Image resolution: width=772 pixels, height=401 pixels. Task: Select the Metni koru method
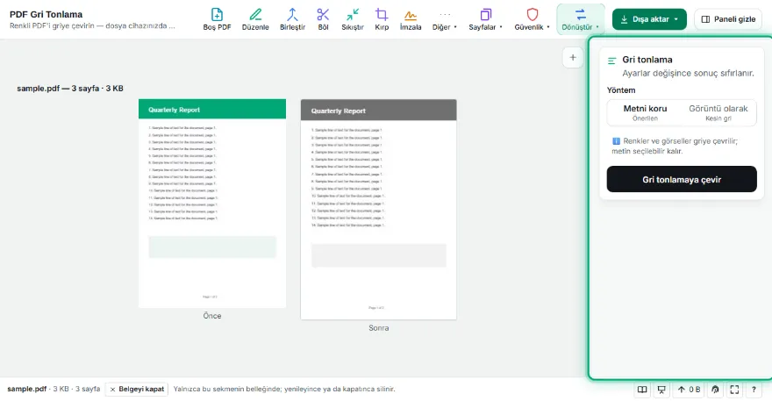pyautogui.click(x=645, y=113)
